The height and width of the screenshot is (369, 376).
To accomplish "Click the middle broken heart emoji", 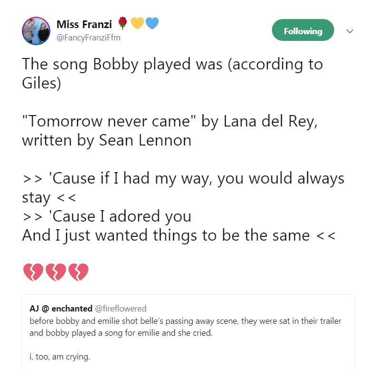I will (55, 272).
